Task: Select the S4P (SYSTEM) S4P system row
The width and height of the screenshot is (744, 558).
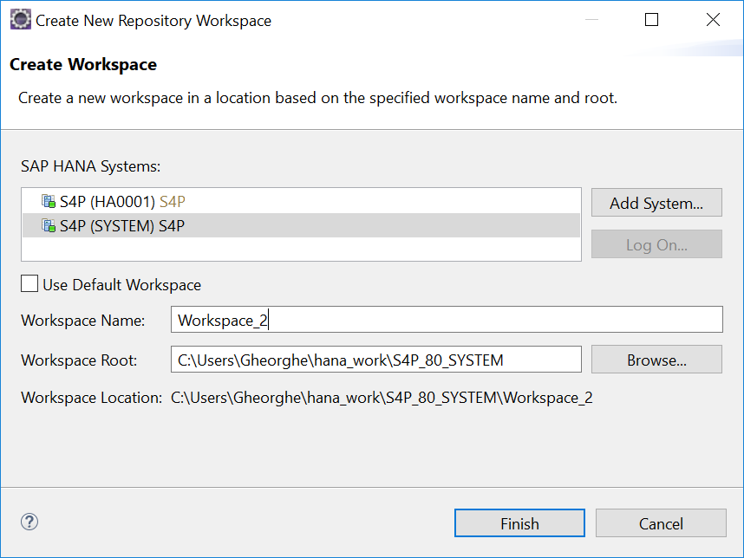Action: [301, 225]
